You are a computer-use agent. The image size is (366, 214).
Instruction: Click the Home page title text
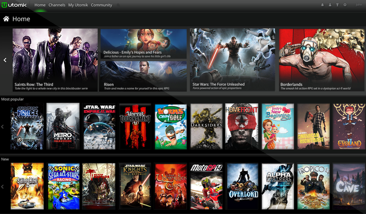click(x=21, y=19)
